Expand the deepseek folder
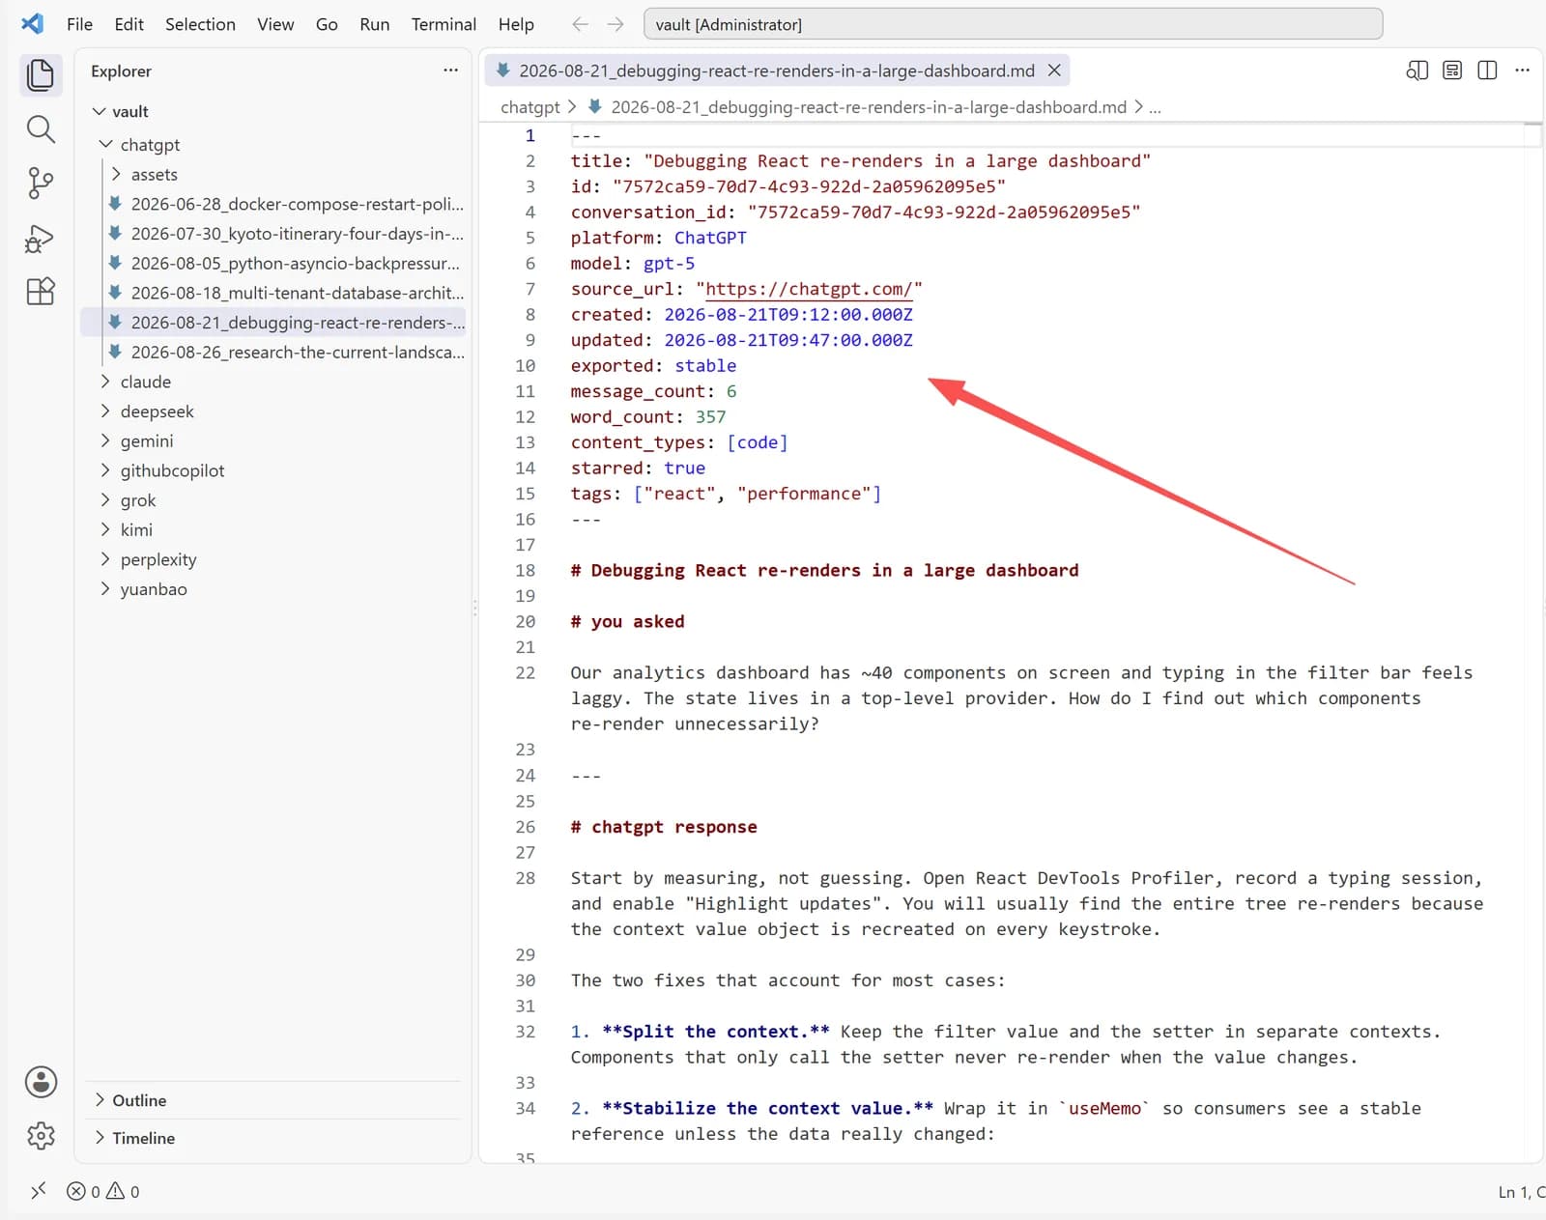The image size is (1546, 1220). pyautogui.click(x=105, y=411)
